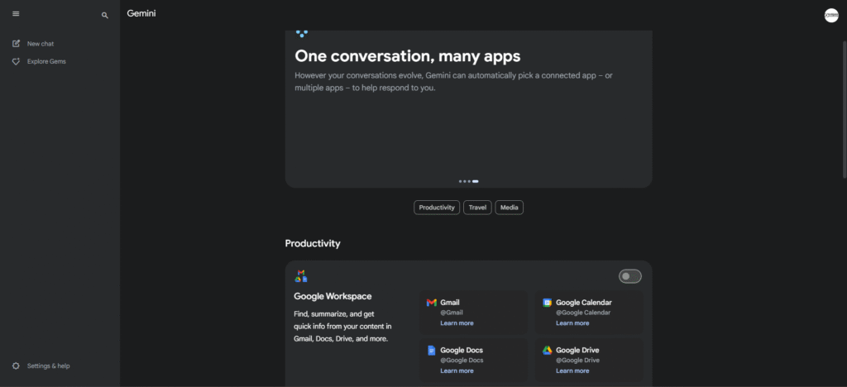This screenshot has height=387, width=847.
Task: Click the page vertical scrollbar
Action: pos(845,110)
